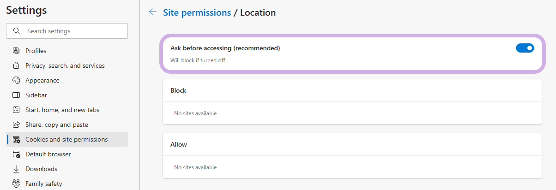Toggle off Ask before accessing switch
This screenshot has width=556, height=190.
tap(525, 48)
